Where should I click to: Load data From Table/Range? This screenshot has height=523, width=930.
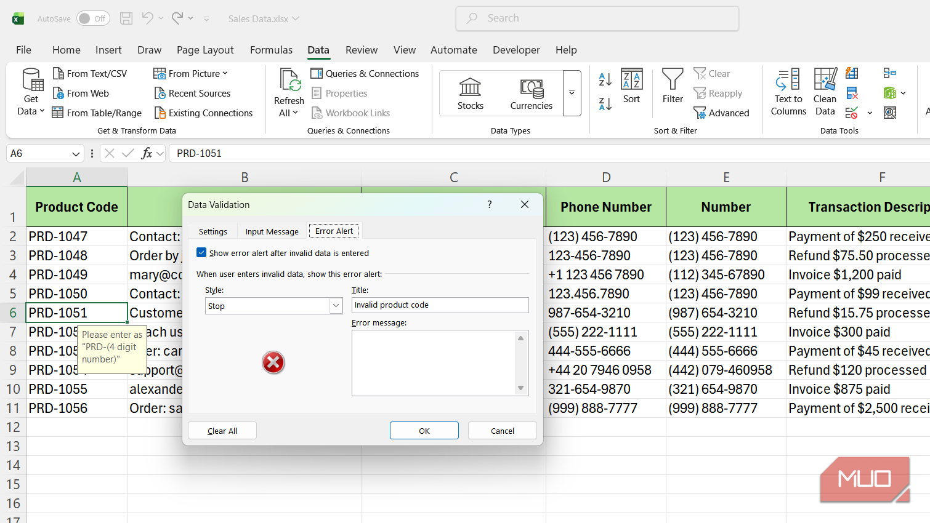point(97,113)
